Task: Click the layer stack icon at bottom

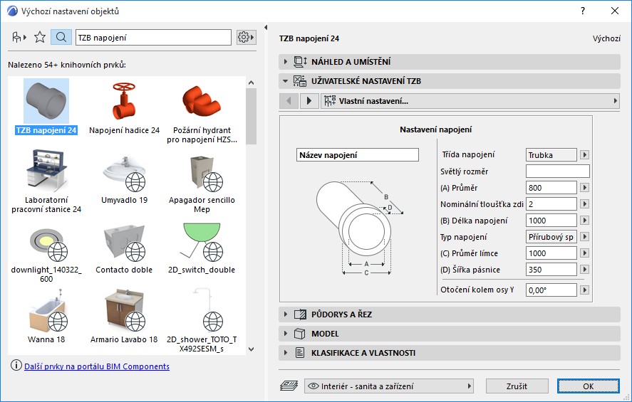Action: [x=289, y=386]
